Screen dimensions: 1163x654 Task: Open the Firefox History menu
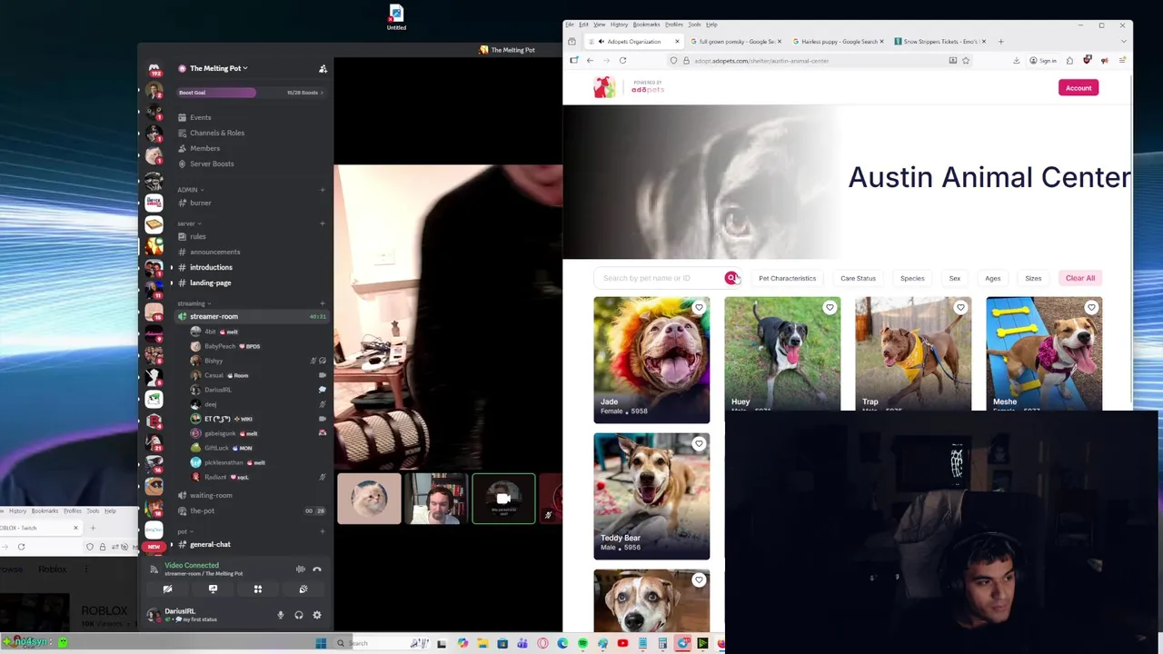pyautogui.click(x=619, y=25)
